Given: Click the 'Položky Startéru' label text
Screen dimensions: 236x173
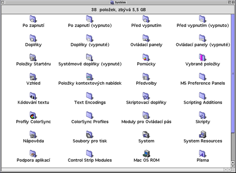Looking at the screenshot, I should (33, 64).
